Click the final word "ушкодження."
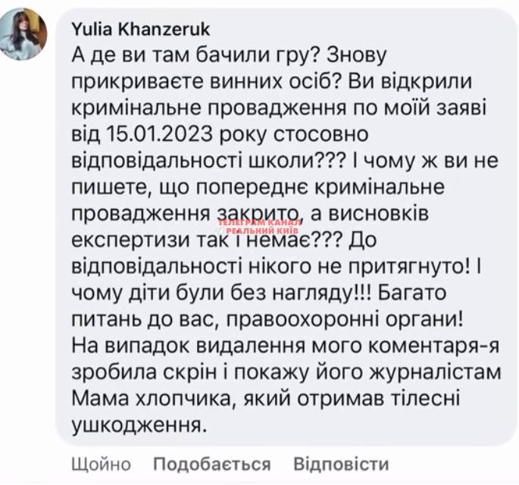The height and width of the screenshot is (485, 519). pos(139,425)
